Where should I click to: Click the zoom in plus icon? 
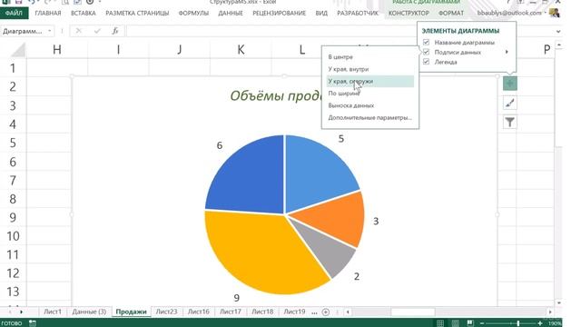tap(540, 323)
